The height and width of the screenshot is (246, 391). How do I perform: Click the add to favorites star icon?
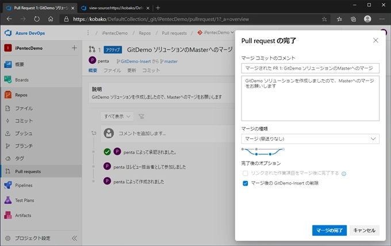click(x=324, y=19)
